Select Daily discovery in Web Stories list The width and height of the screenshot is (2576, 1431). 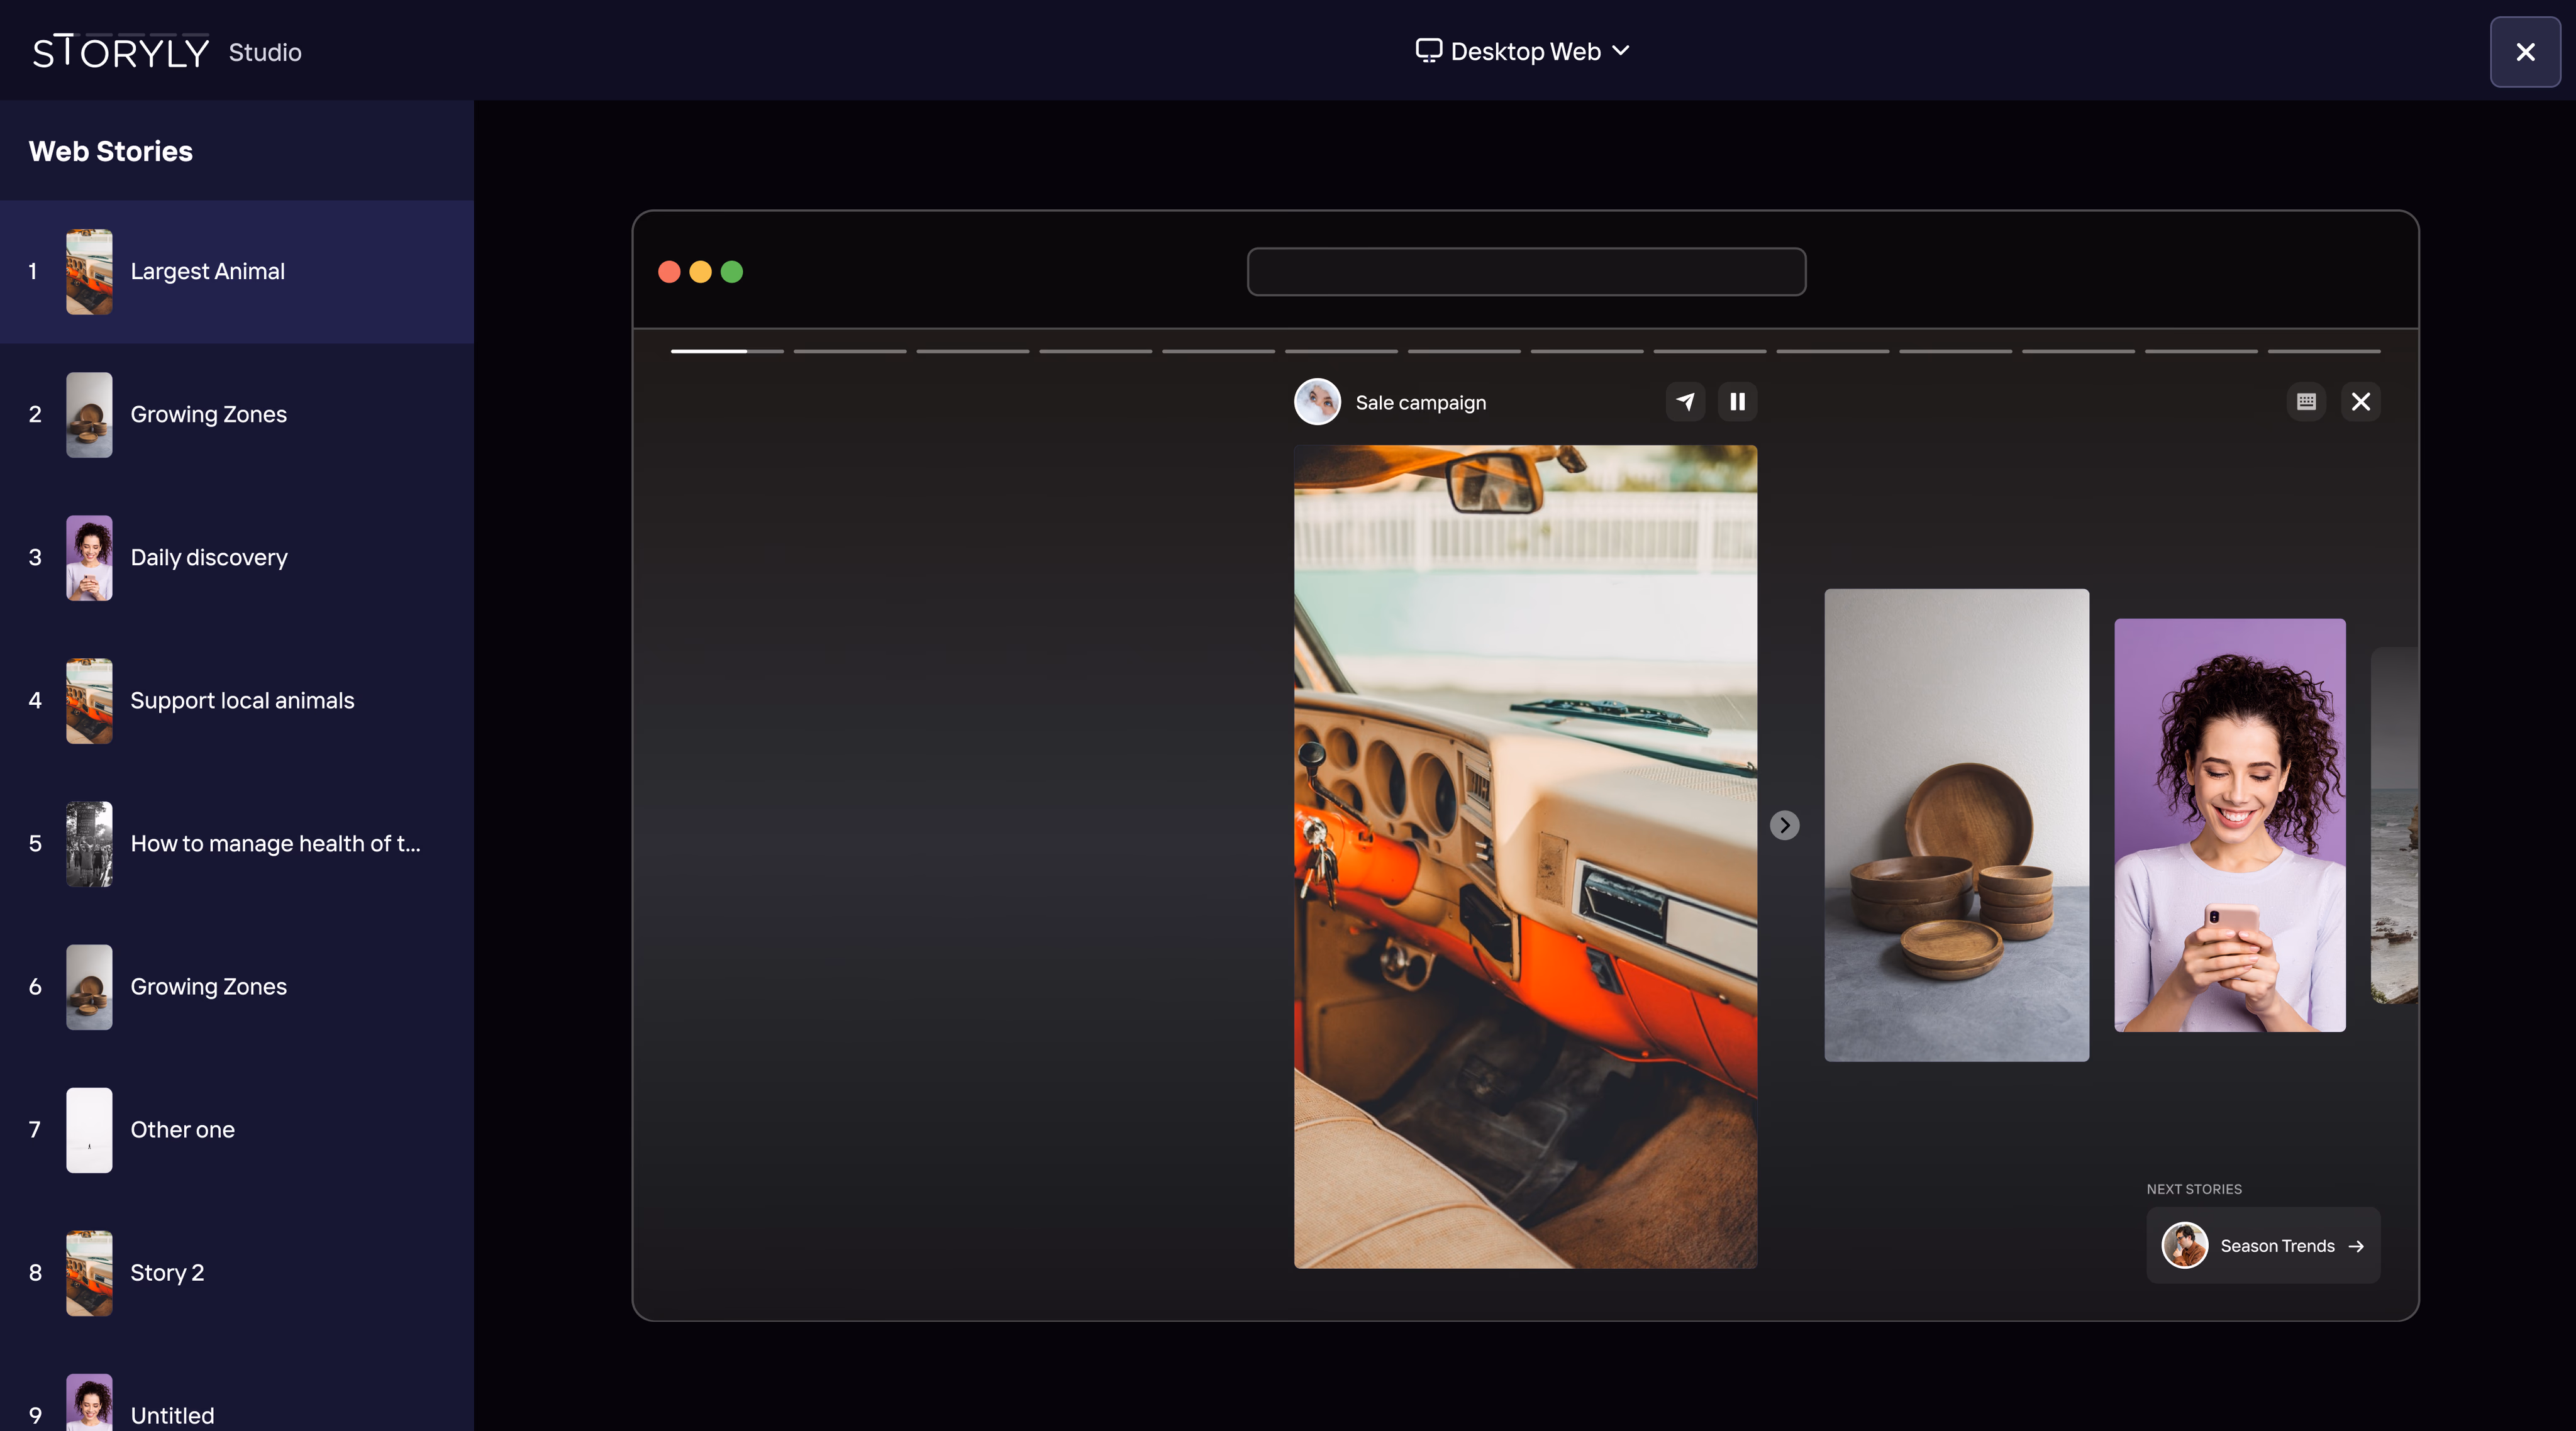coord(237,558)
